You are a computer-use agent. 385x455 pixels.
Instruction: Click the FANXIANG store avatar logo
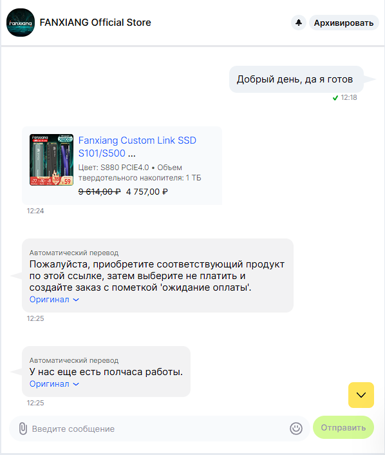tap(21, 23)
